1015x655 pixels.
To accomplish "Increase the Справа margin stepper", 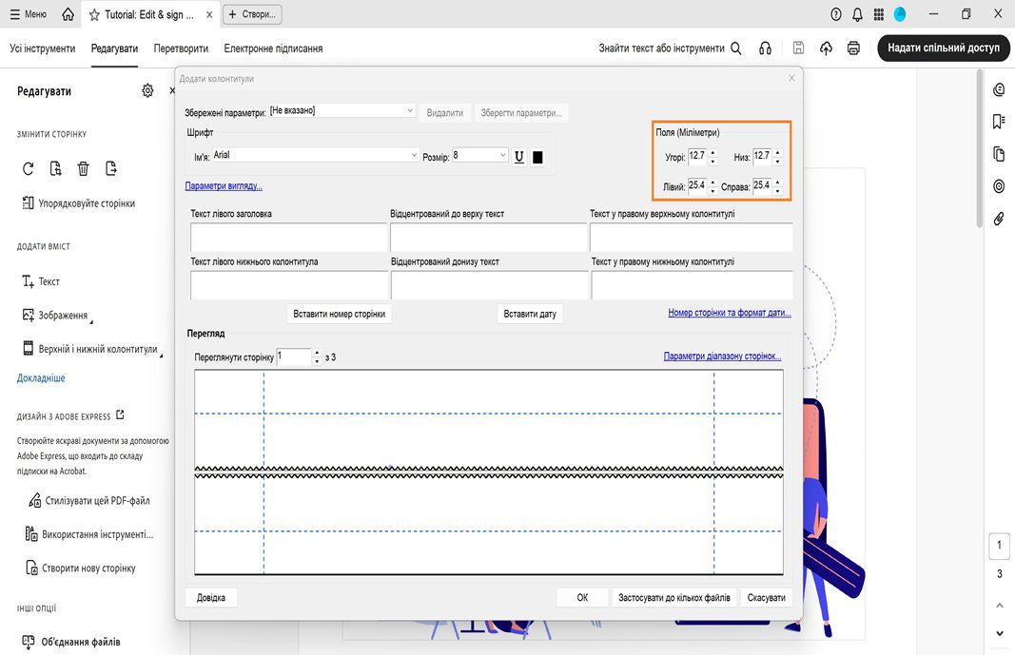I will [778, 183].
